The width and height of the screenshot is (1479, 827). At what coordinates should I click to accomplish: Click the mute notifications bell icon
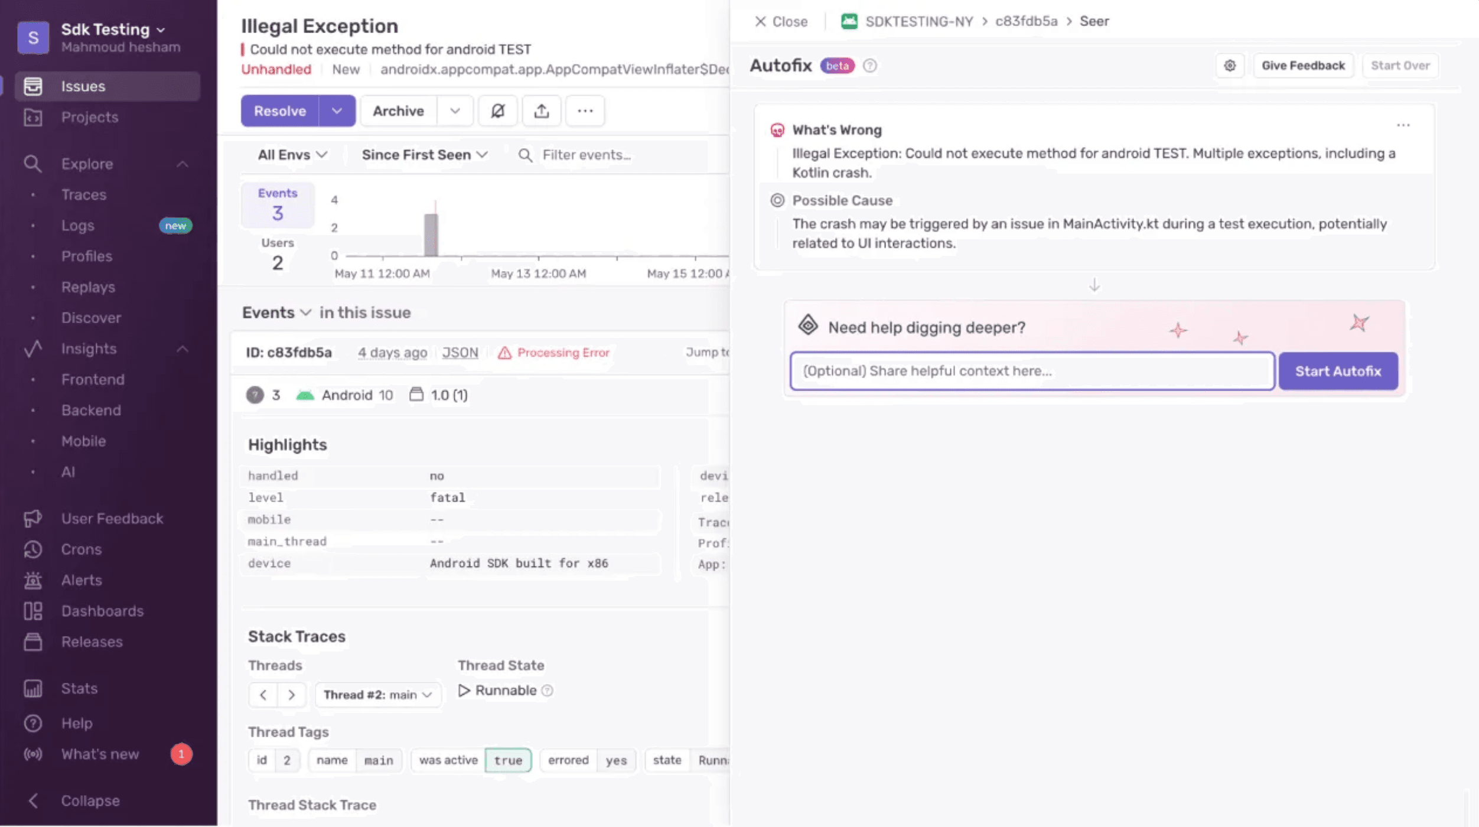497,110
